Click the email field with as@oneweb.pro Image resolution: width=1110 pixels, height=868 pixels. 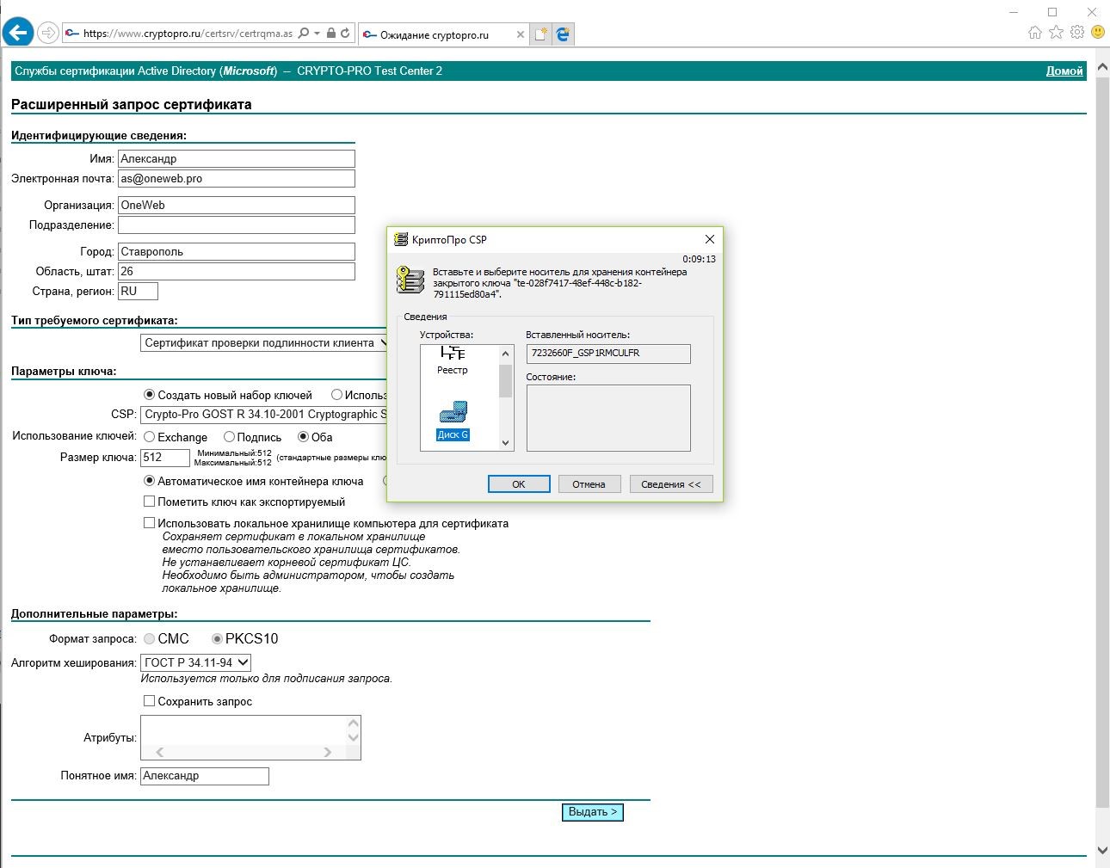[x=237, y=178]
